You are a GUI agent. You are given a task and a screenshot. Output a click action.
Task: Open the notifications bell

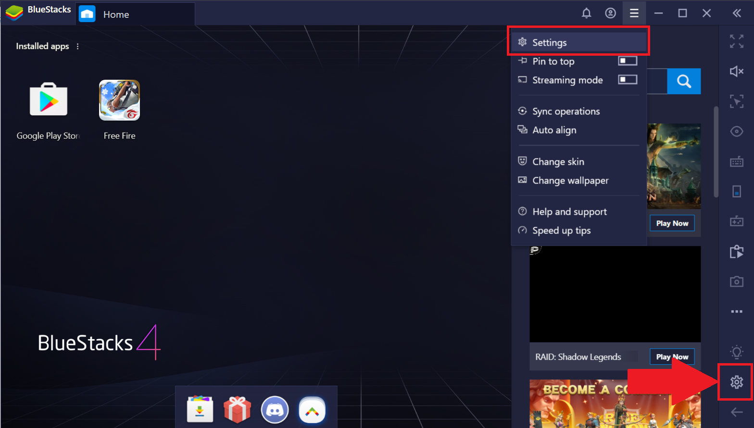586,13
